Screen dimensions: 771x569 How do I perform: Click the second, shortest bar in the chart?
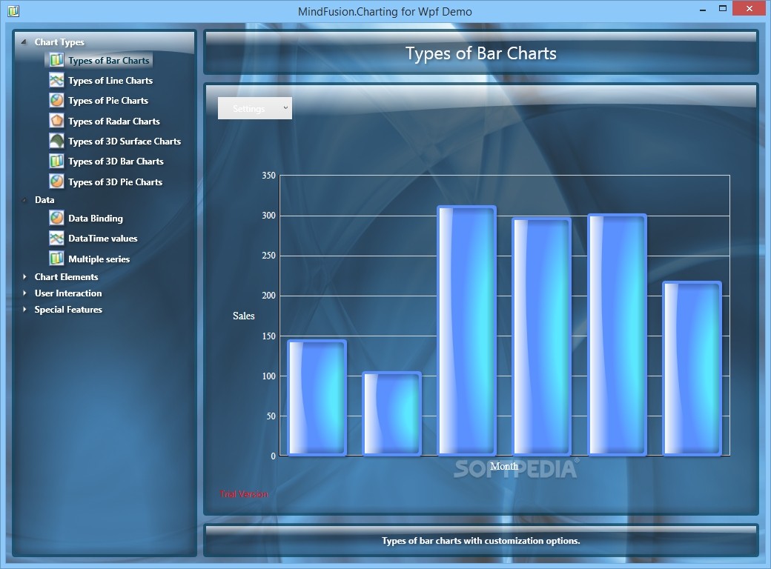tap(392, 413)
